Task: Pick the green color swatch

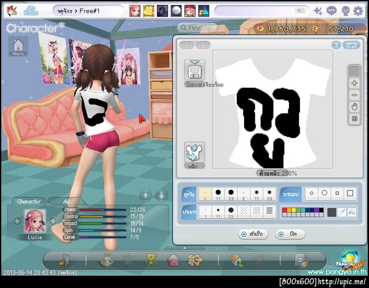Action: tap(298, 210)
